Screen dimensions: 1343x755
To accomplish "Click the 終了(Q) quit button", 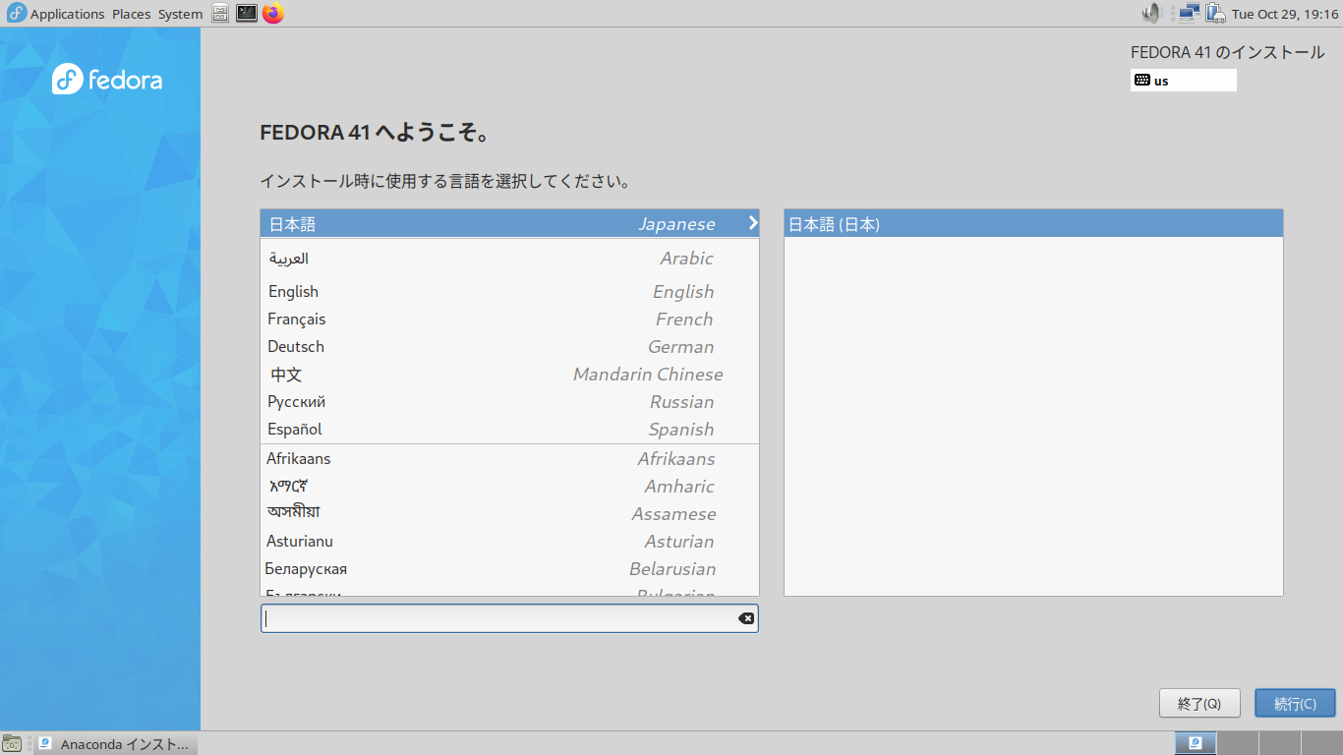I will point(1198,703).
